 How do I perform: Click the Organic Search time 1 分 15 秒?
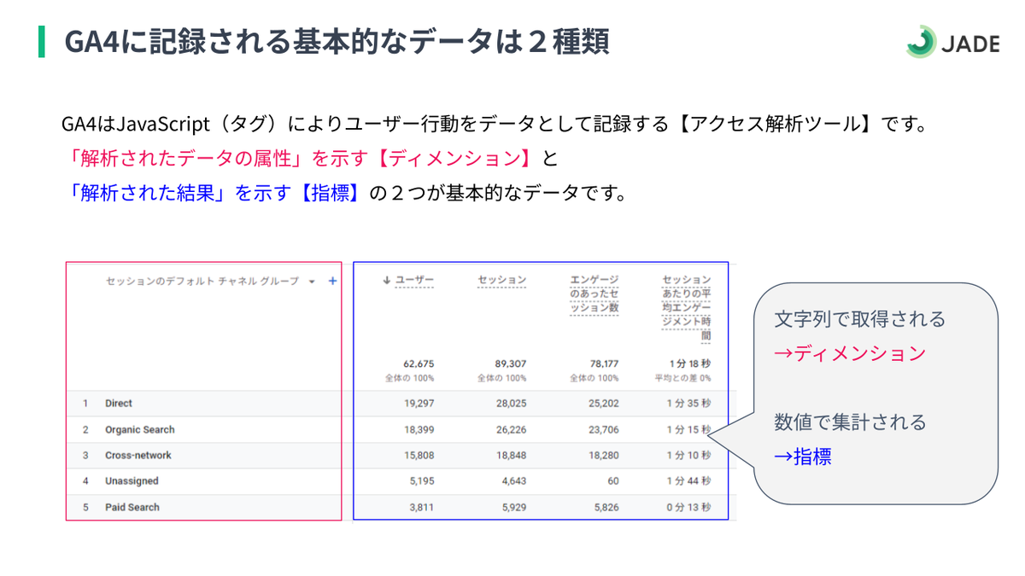(x=688, y=429)
